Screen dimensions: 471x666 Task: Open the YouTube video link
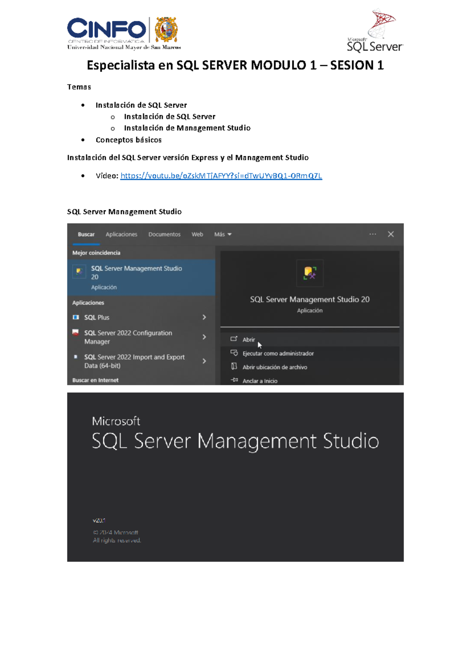click(221, 176)
